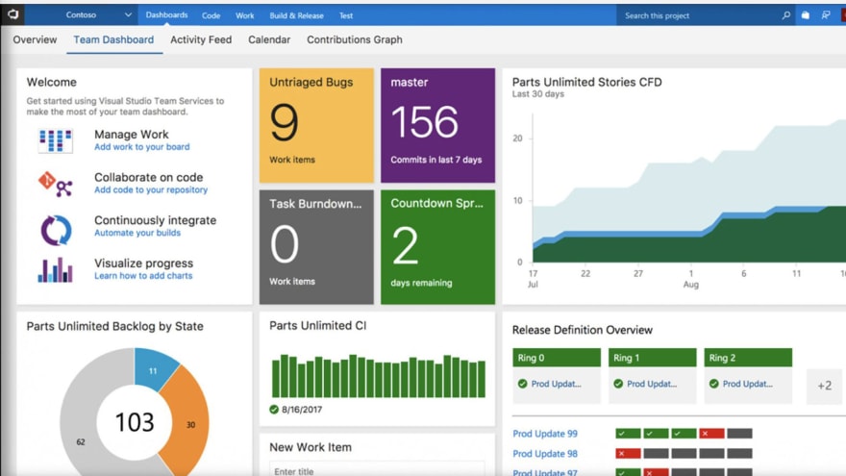Click the search magnifier icon
Image resolution: width=846 pixels, height=476 pixels.
[x=786, y=15]
